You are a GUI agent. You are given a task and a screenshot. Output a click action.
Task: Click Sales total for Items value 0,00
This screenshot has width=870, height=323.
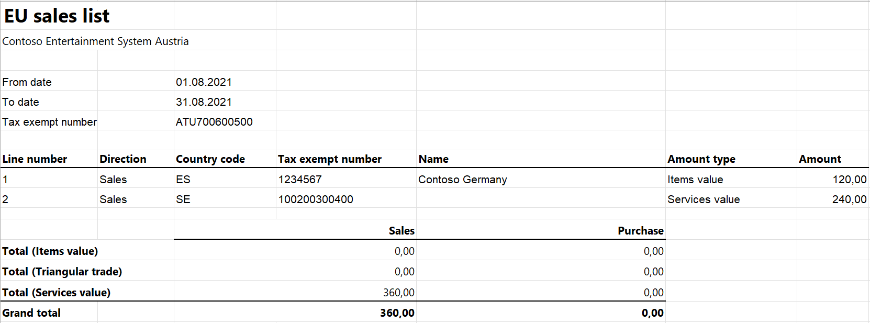pos(404,251)
